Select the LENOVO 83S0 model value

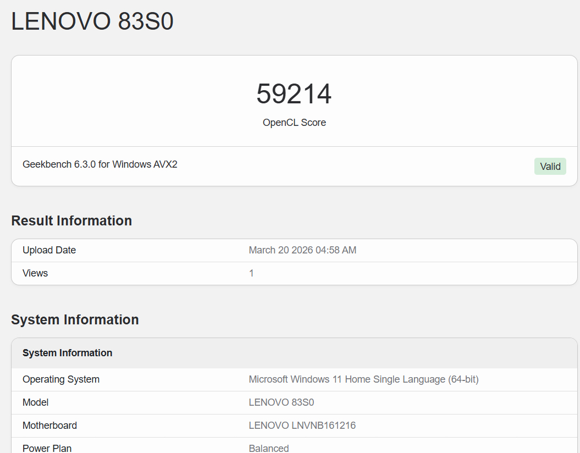(x=281, y=402)
